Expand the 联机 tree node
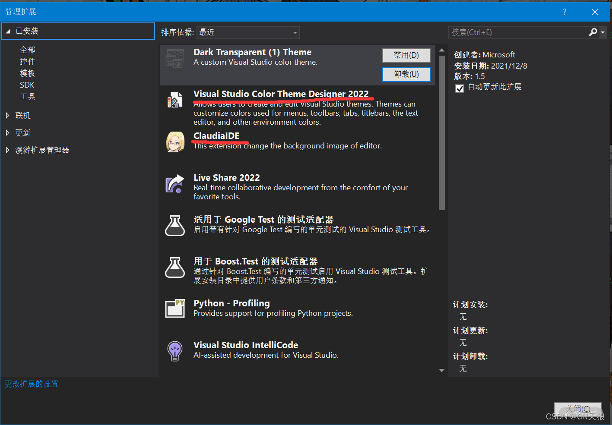 (x=7, y=116)
